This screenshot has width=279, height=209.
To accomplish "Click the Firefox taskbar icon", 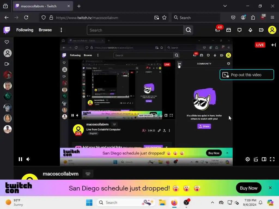I will (x=174, y=202).
